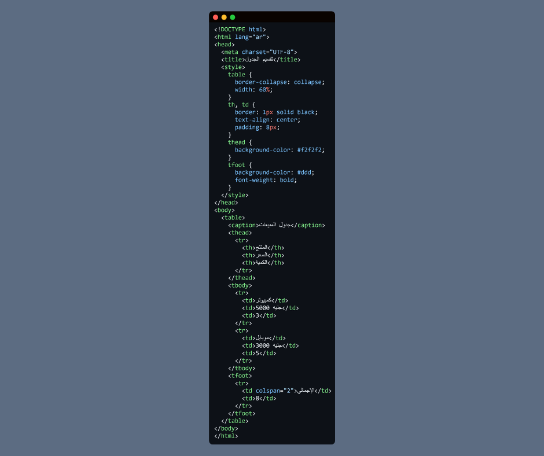This screenshot has width=544, height=456.
Task: Select the border-collapse: collapse property
Action: (280, 82)
